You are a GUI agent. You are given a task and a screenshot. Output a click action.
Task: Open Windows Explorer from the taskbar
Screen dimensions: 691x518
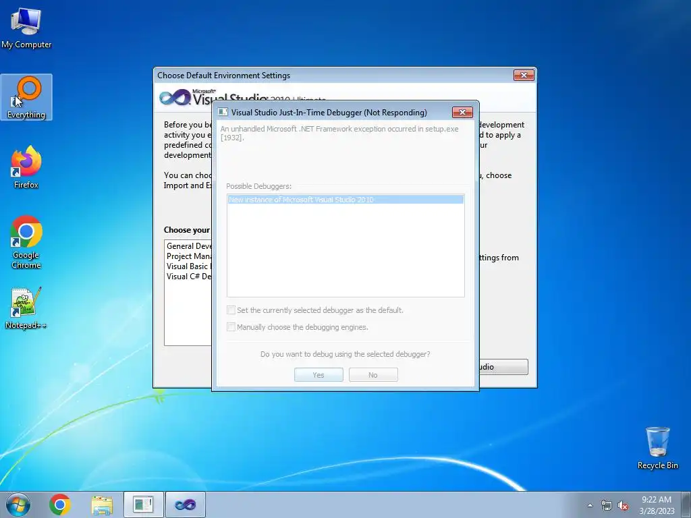click(x=102, y=505)
